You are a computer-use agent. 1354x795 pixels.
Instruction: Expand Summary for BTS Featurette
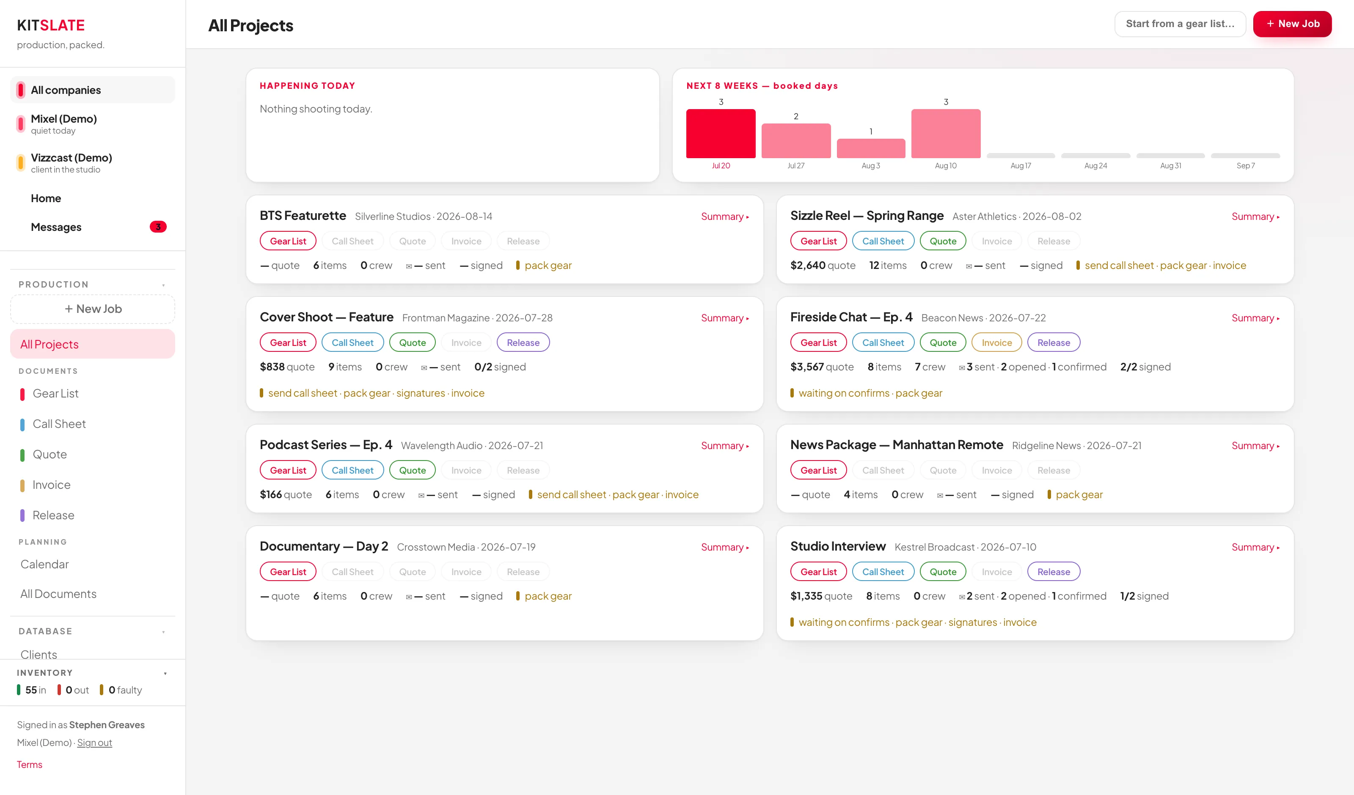(x=725, y=217)
